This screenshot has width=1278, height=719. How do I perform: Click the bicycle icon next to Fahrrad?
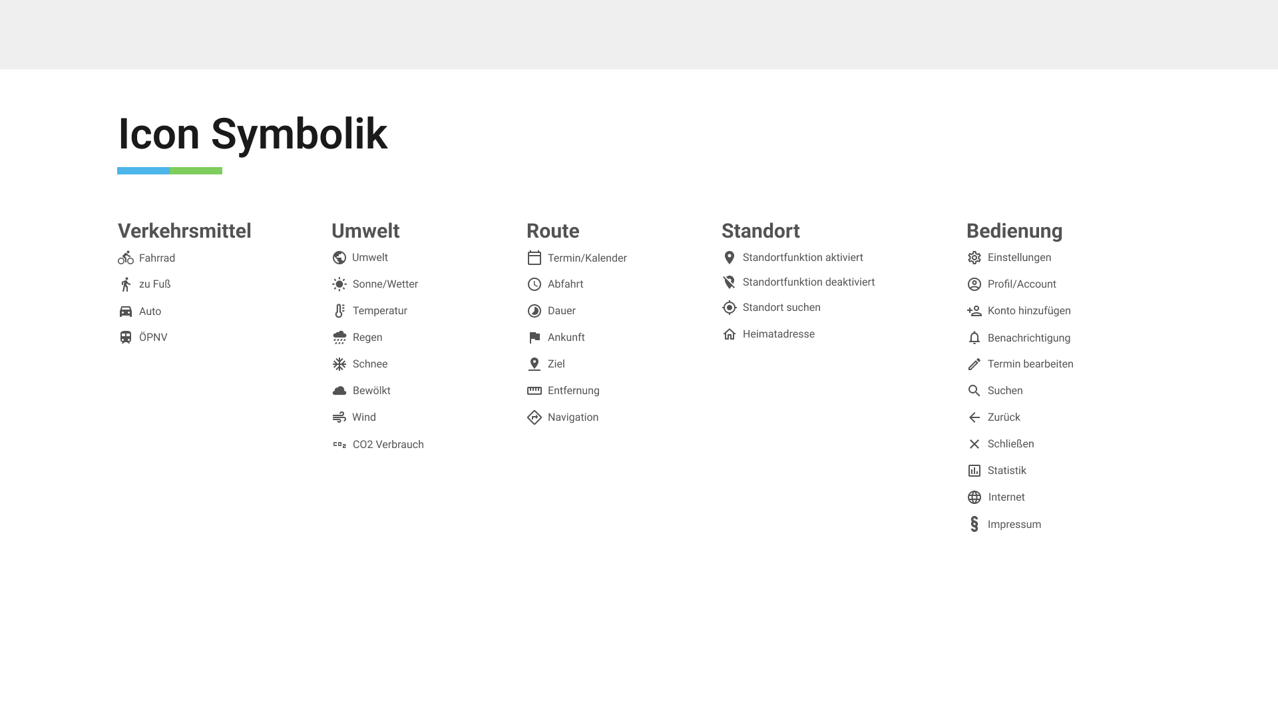126,258
